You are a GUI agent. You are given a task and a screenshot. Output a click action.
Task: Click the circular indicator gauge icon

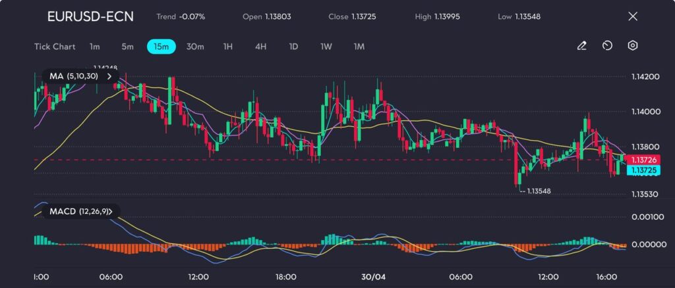click(607, 46)
